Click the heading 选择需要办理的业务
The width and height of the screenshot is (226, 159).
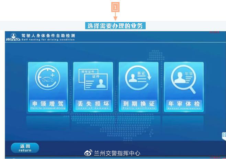[x=115, y=26]
